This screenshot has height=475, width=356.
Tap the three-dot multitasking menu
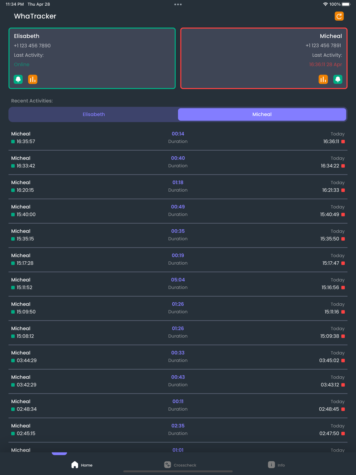(x=178, y=4)
